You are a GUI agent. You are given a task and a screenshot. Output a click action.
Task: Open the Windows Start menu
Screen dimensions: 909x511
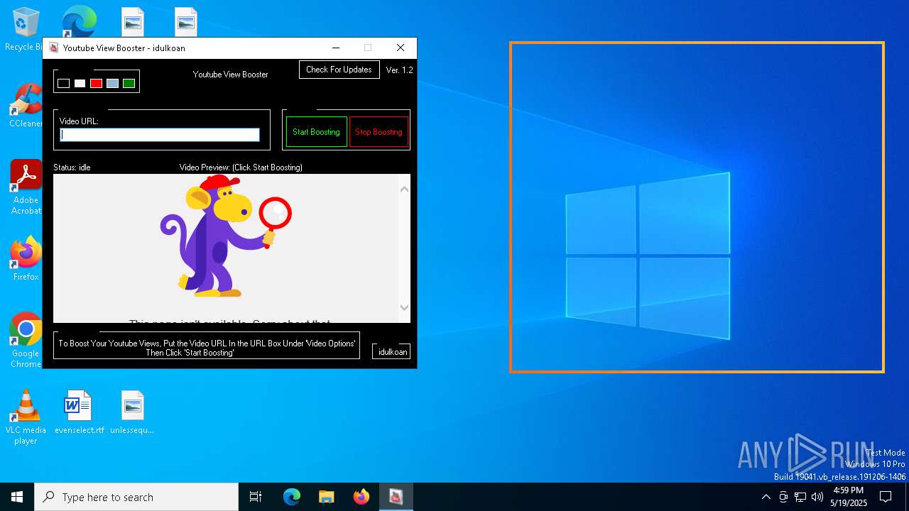[x=17, y=497]
